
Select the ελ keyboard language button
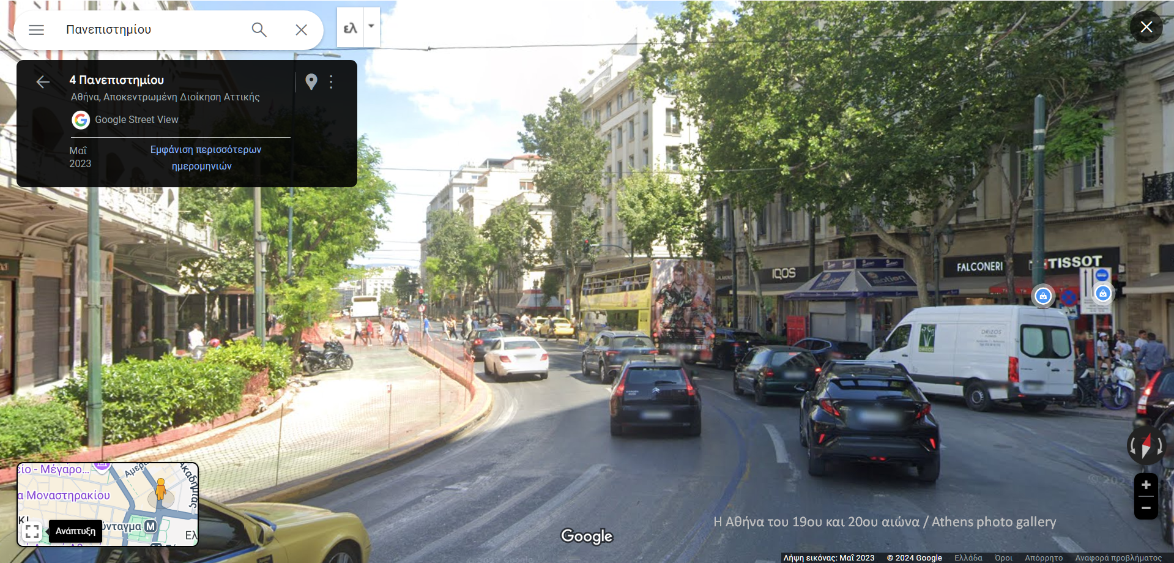click(x=350, y=28)
